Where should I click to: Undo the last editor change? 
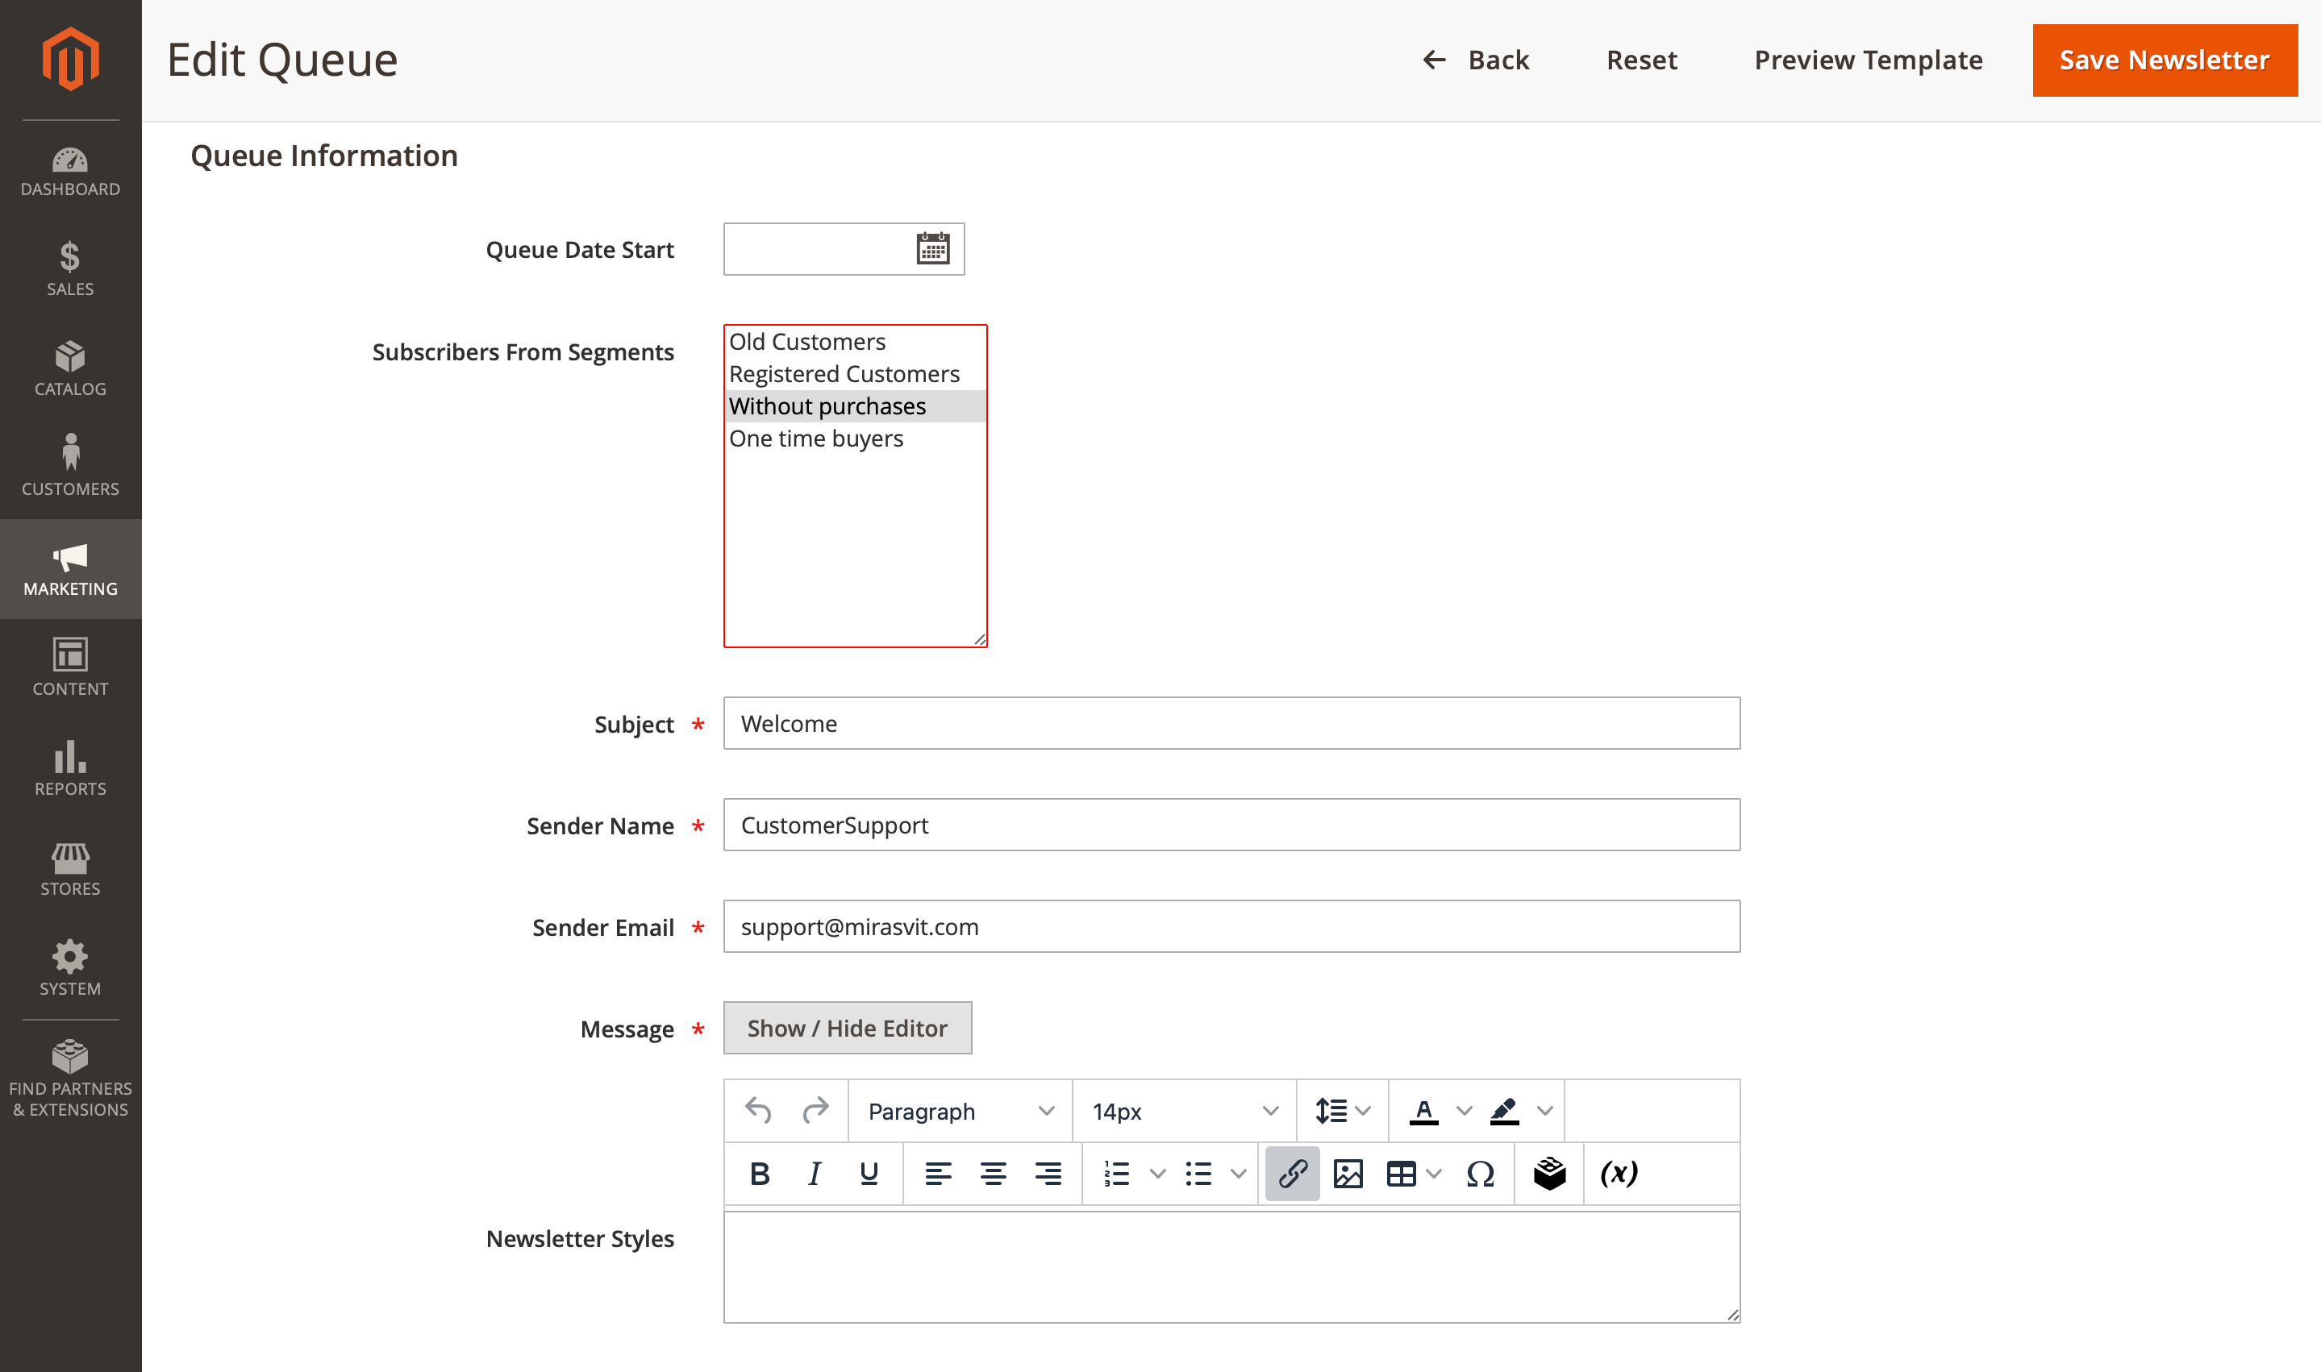(757, 1110)
